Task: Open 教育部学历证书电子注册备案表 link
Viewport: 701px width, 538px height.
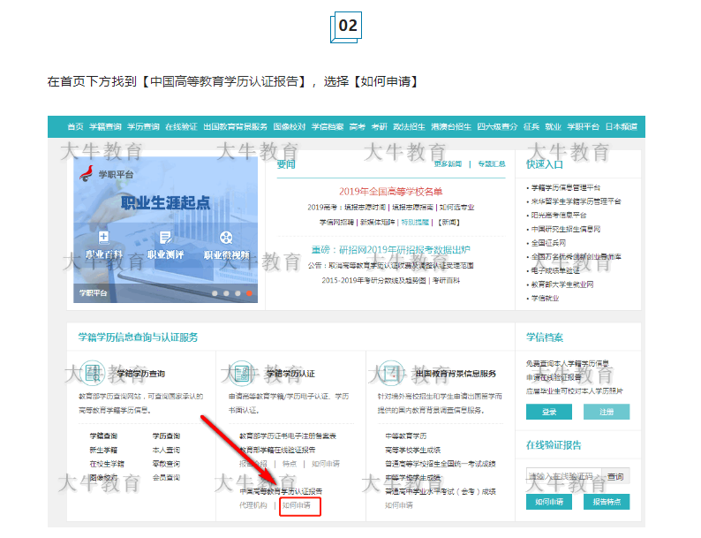Action: coord(288,436)
